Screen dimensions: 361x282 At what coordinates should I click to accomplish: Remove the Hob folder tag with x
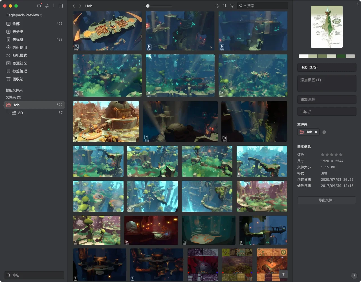(316, 132)
